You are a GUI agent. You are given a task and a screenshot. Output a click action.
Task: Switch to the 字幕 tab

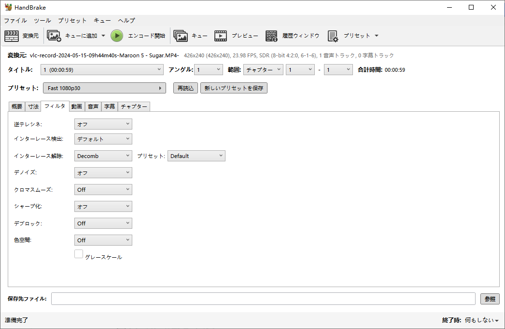point(110,106)
